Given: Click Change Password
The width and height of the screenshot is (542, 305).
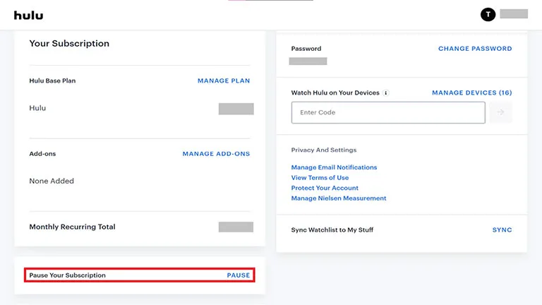Looking at the screenshot, I should point(475,49).
